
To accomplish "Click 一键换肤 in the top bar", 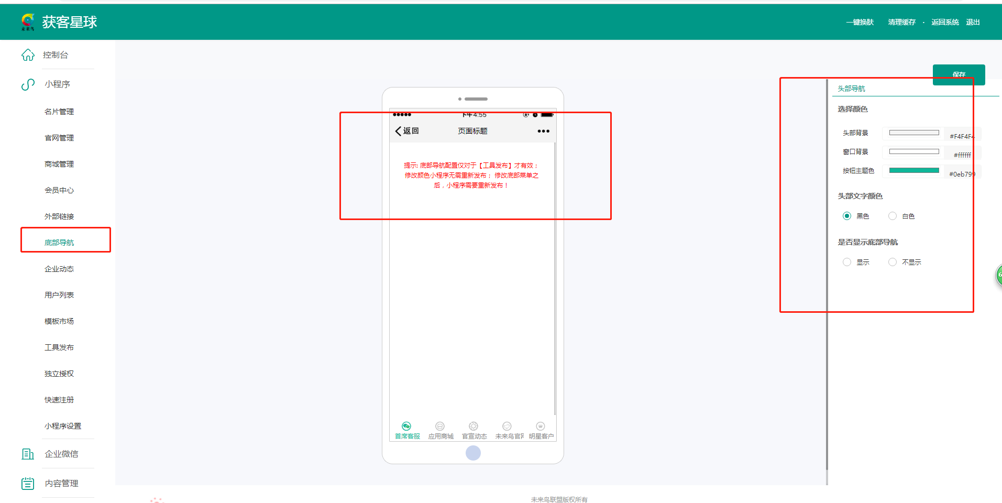I will tap(860, 22).
